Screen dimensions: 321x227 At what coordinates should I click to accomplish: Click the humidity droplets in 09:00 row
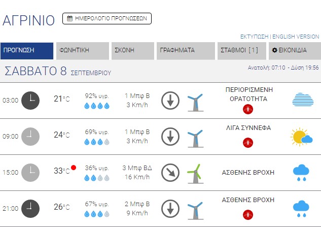coord(96,142)
